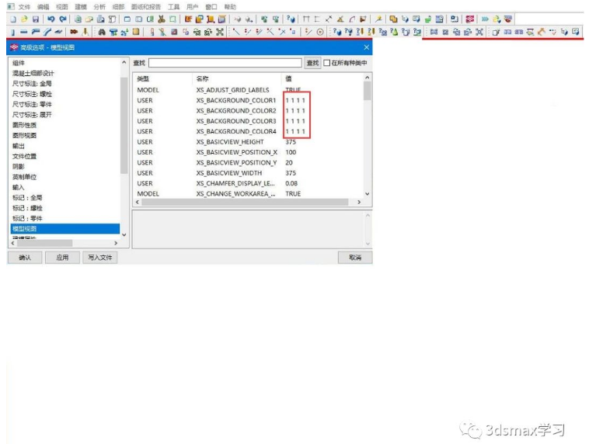
Task: Click the stacked yellow squares copy icon
Action: (393, 19)
